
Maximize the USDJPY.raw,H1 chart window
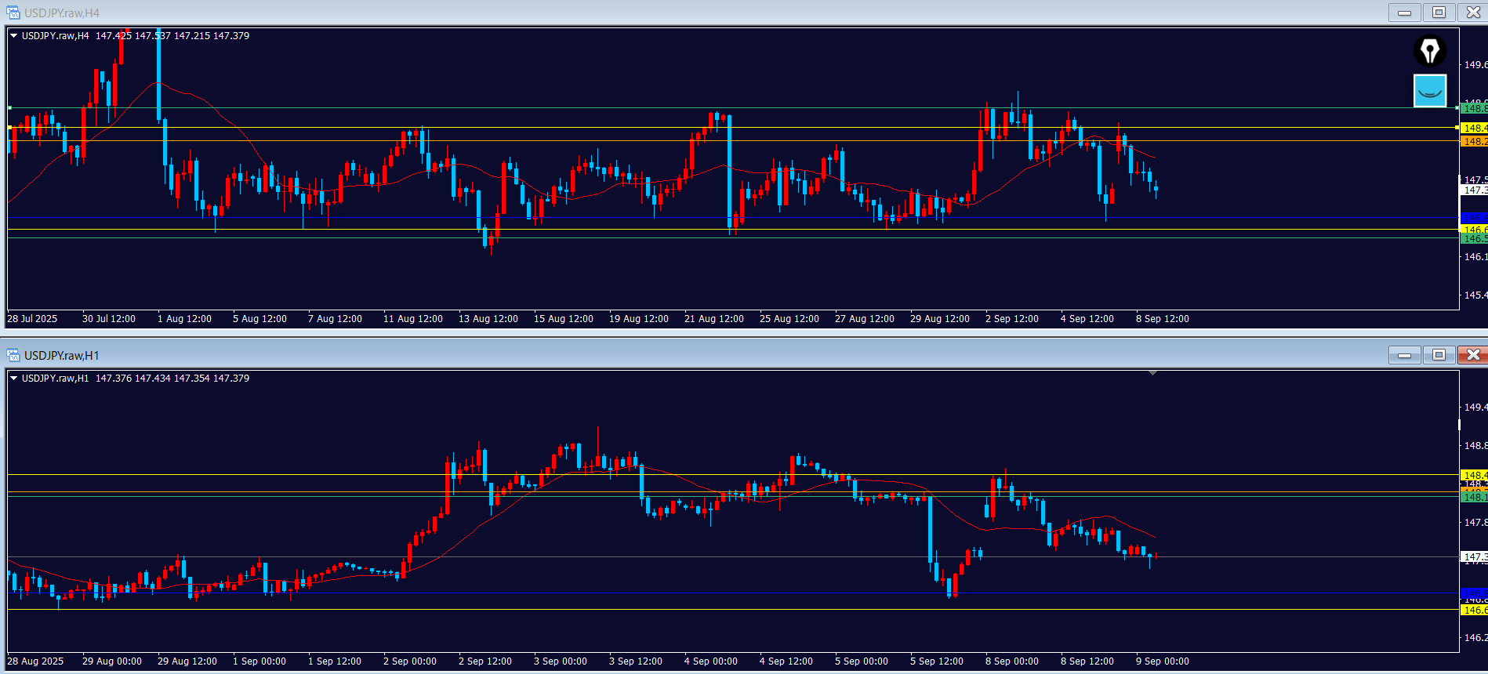coord(1439,355)
